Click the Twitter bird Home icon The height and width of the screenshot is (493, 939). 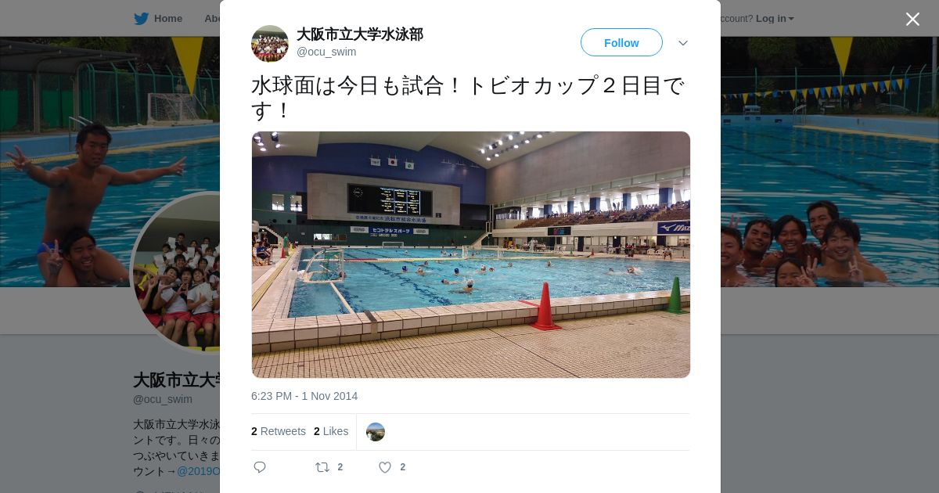click(141, 19)
